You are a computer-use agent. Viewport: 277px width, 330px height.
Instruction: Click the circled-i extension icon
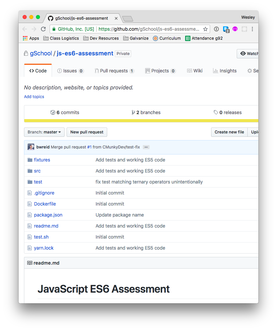pos(216,29)
